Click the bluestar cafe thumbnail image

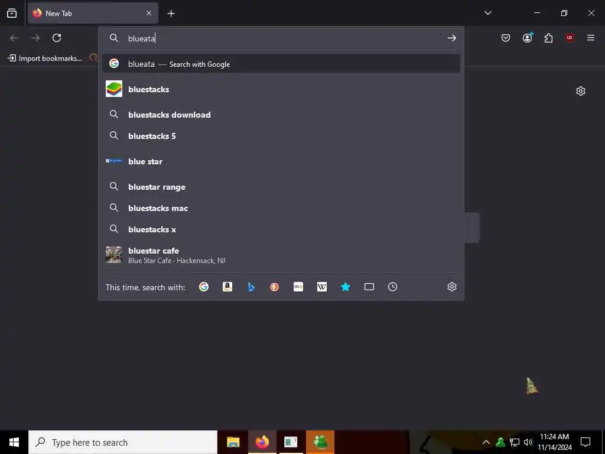click(x=114, y=255)
